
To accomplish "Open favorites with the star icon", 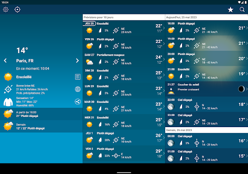I will [x=231, y=10].
